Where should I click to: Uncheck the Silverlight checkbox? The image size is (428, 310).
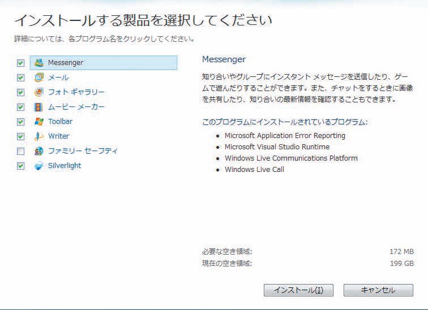pyautogui.click(x=20, y=166)
